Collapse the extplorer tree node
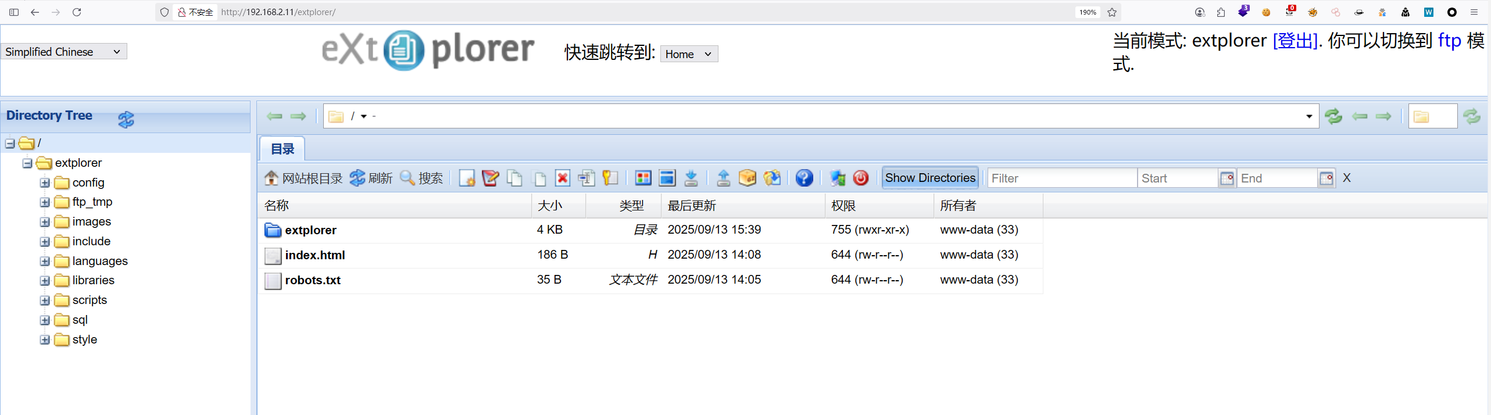This screenshot has height=415, width=1491. [x=27, y=163]
